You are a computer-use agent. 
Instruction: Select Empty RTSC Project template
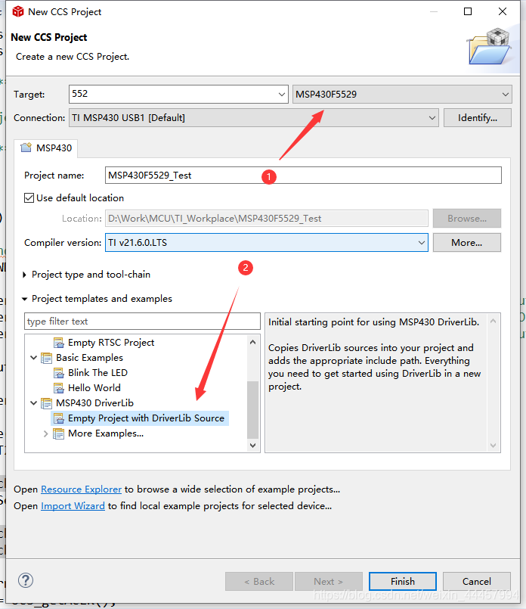[111, 343]
